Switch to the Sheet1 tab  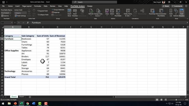tap(22, 97)
